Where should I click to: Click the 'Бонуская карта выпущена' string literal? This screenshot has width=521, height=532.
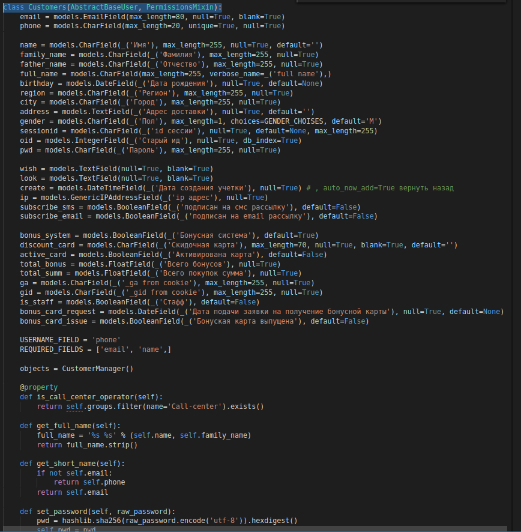245,321
